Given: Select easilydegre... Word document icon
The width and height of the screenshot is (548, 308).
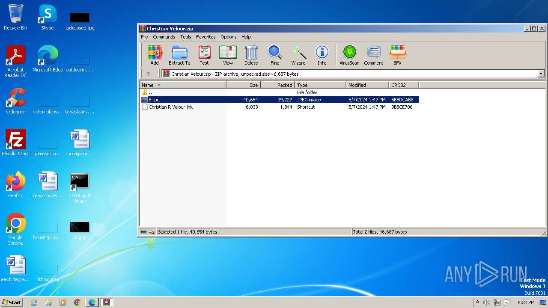Looking at the screenshot, I should 15,269.
